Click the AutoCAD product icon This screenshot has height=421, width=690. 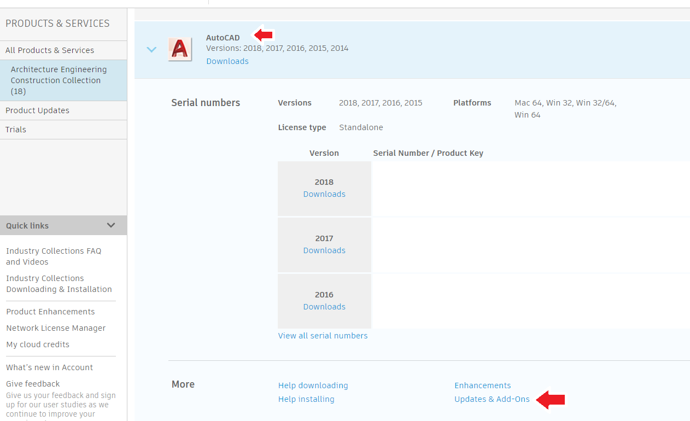180,49
